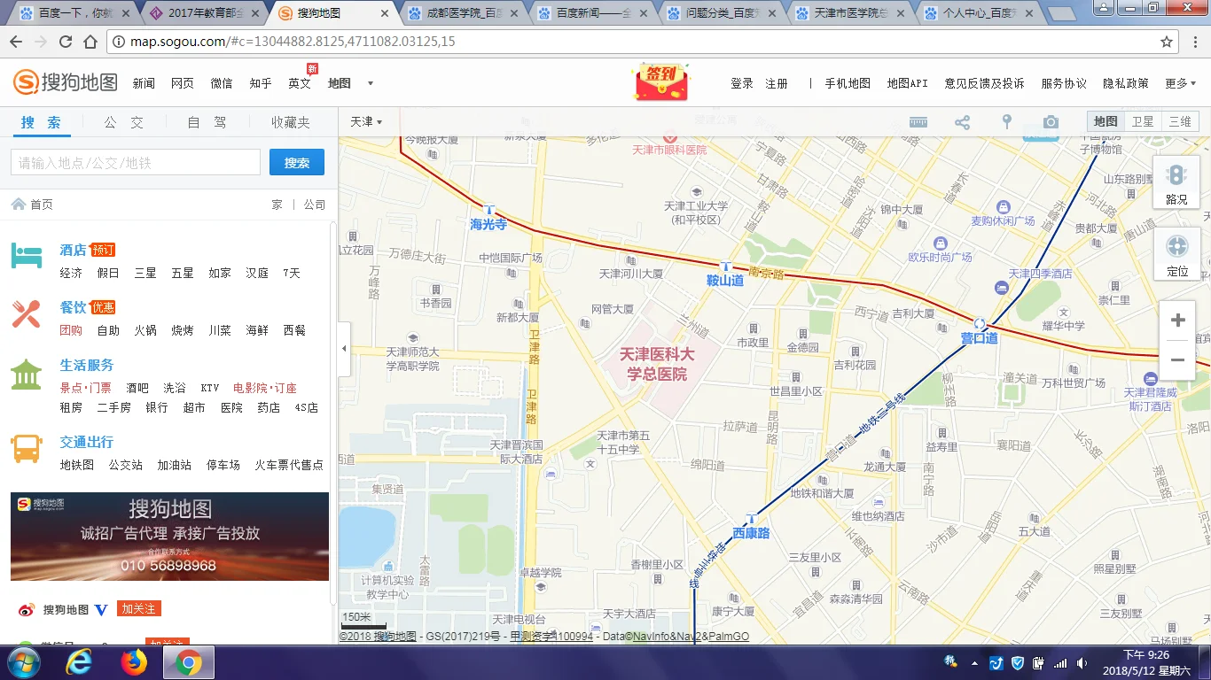The height and width of the screenshot is (680, 1211).
Task: Enable the 路况 traffic conditions overlay
Action: click(x=1176, y=183)
